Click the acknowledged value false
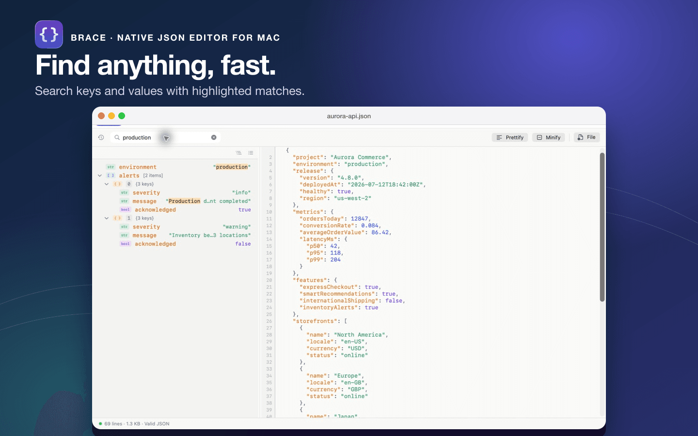This screenshot has width=698, height=436. point(243,244)
